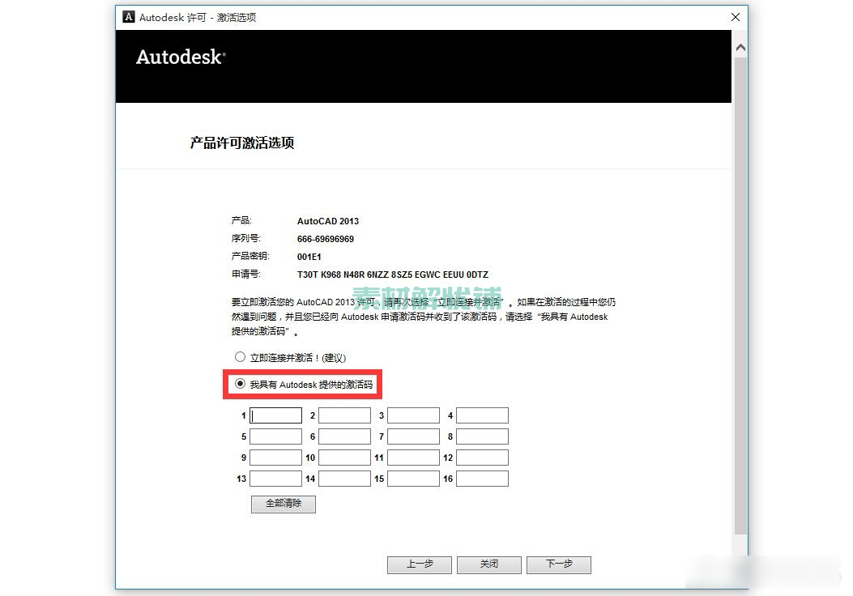
Task: Click the serial number 666-69696969
Action: pyautogui.click(x=326, y=239)
